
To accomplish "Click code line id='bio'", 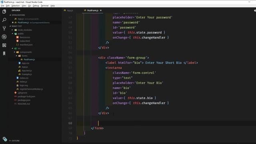I will [x=120, y=93].
